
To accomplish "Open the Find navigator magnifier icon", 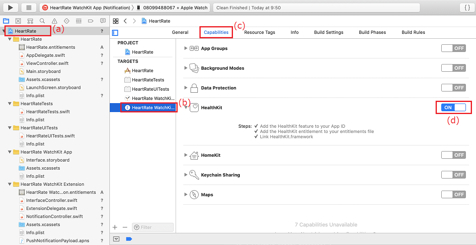I will tap(42, 21).
